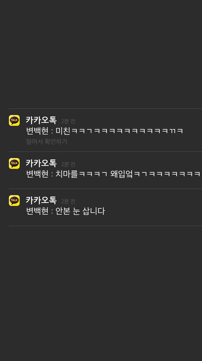The width and height of the screenshot is (202, 361).
Task: Tap the ㅋㅋㅋ laughter text after 왜입얶
Action: 167,174
